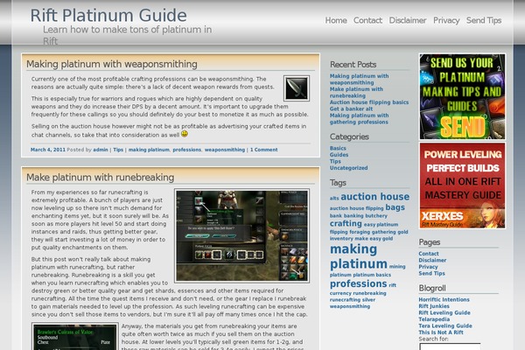
Task: Open post title Make platinum with runebreaking
Action: 100,177
